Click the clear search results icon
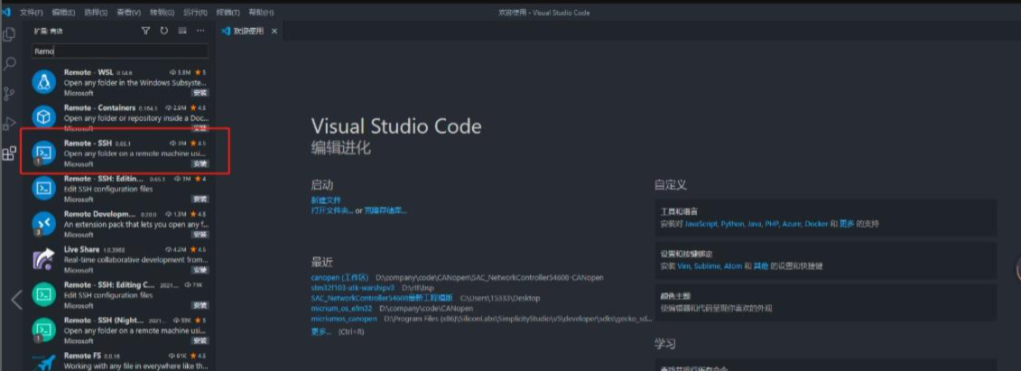The width and height of the screenshot is (1021, 371). [182, 31]
